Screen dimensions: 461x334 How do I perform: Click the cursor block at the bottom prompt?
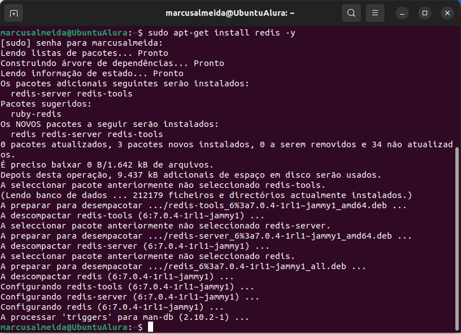(150, 327)
